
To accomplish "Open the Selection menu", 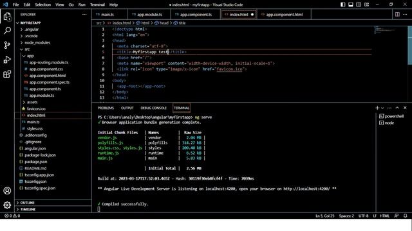I will (43, 4).
